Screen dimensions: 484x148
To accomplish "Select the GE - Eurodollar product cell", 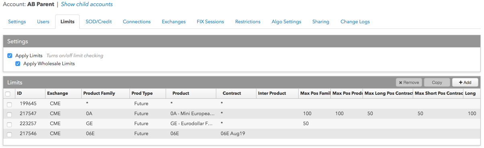I will [191, 124].
